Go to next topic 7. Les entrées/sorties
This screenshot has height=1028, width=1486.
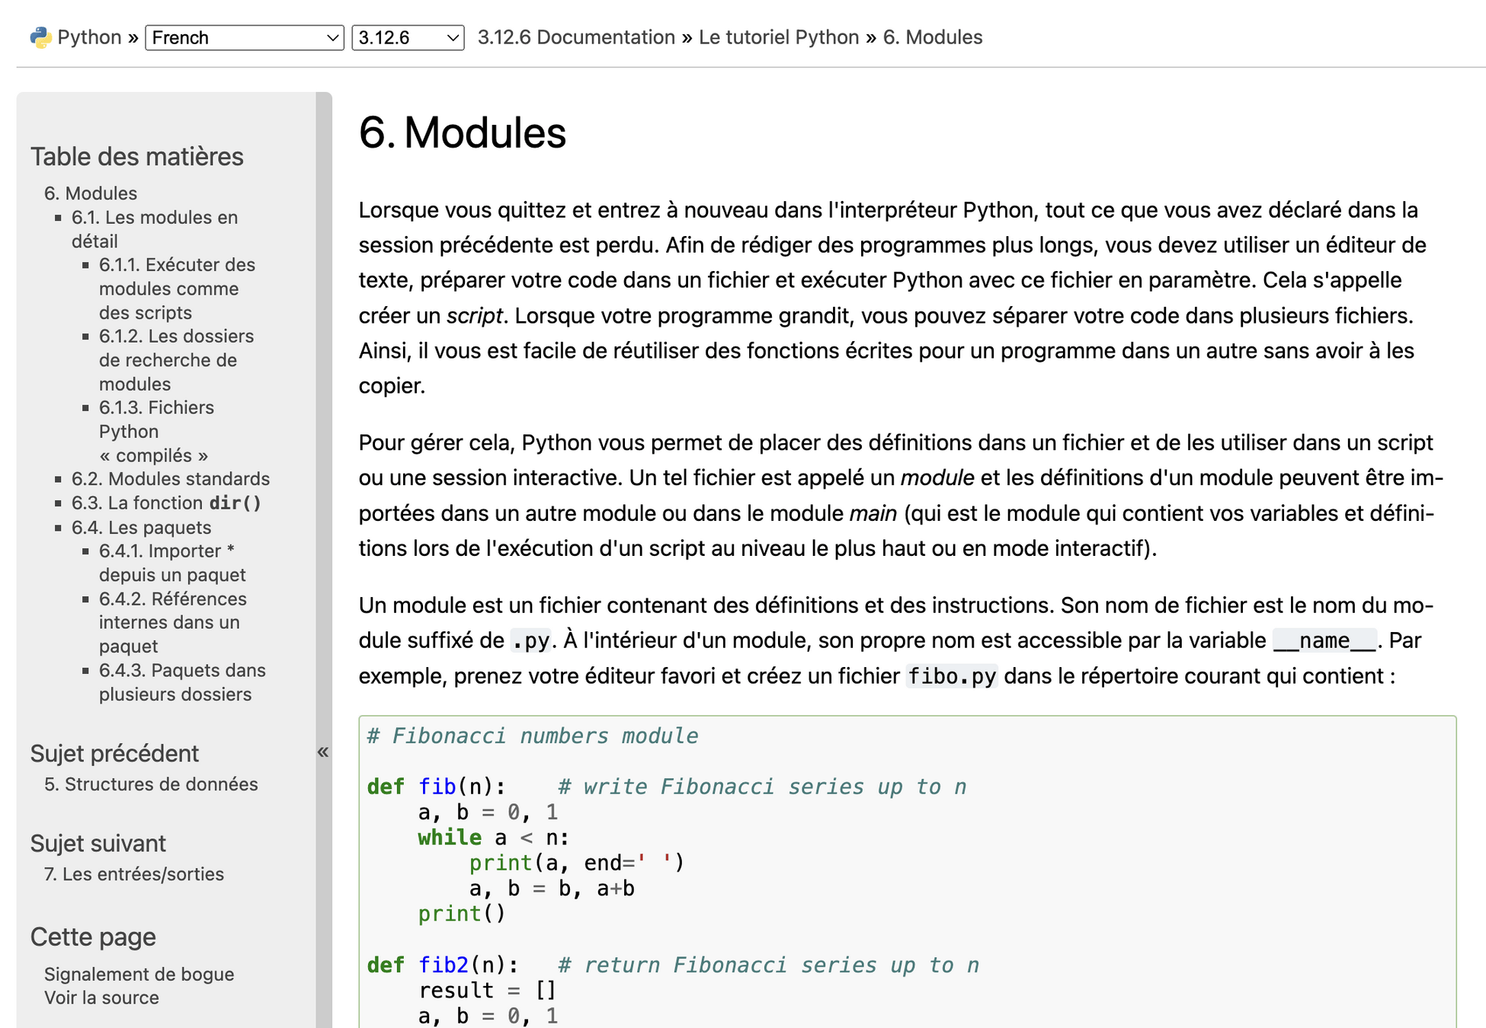pyautogui.click(x=134, y=874)
